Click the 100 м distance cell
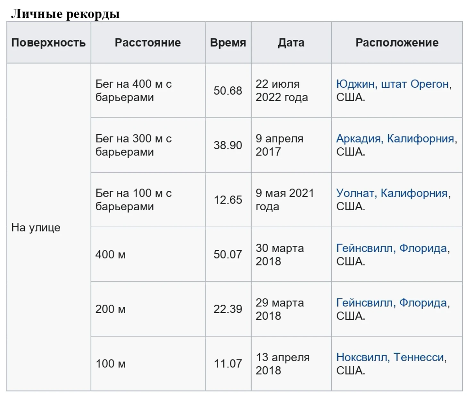The height and width of the screenshot is (401, 468). pos(111,364)
